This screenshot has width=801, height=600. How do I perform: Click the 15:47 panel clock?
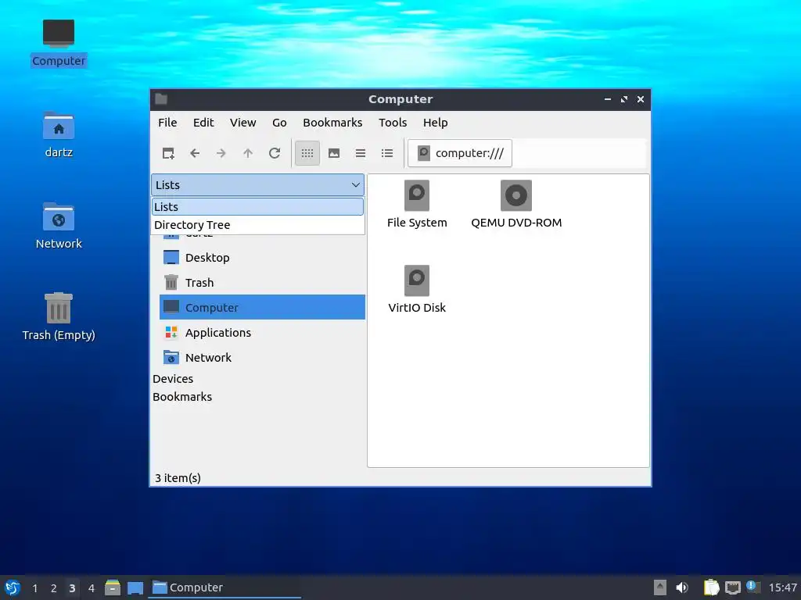782,587
